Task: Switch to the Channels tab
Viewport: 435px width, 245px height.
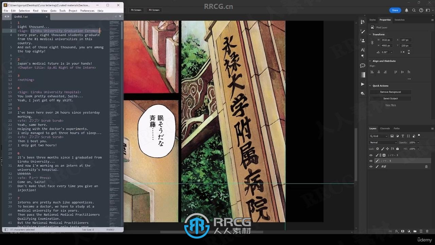Action: tap(385, 128)
